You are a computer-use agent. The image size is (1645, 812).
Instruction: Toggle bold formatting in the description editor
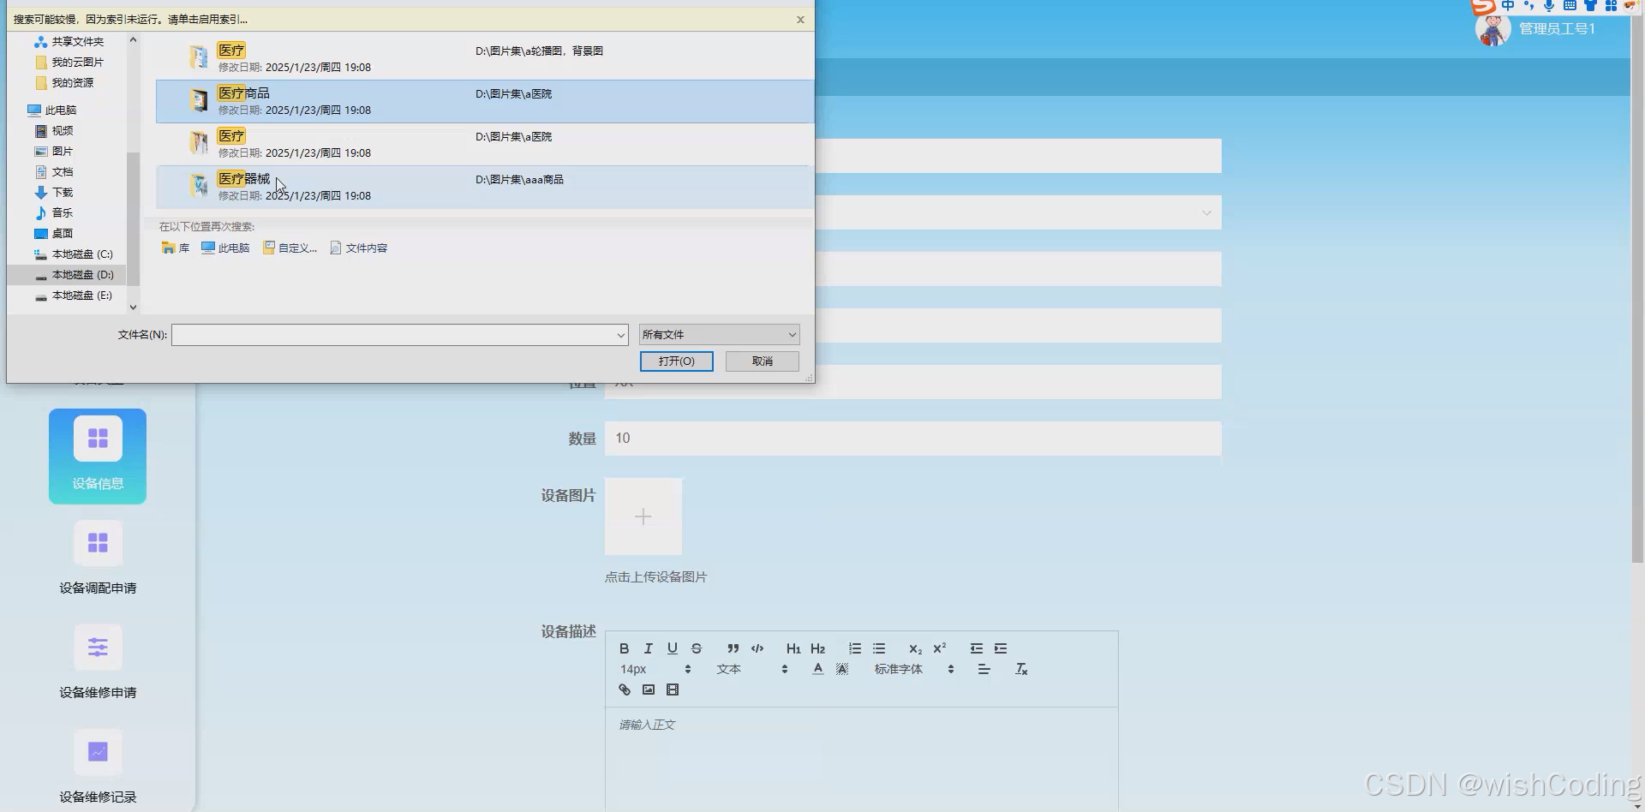[x=624, y=648]
